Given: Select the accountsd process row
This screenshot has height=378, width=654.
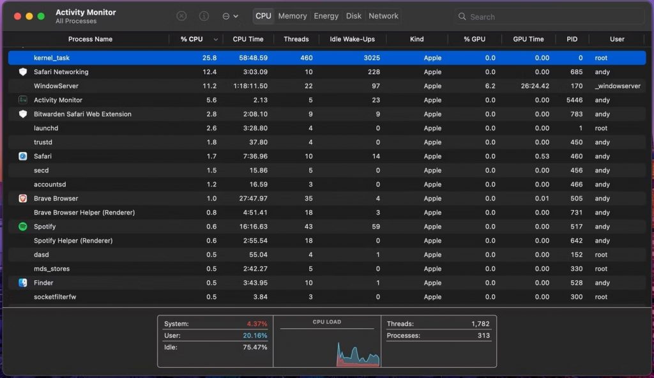Looking at the screenshot, I should click(x=327, y=185).
